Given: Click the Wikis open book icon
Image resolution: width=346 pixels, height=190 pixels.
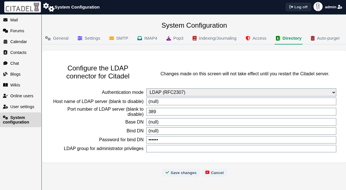Looking at the screenshot, I should (5, 85).
